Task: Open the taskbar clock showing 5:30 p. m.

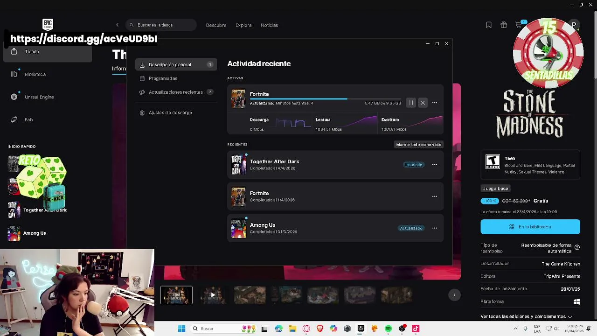Action: tap(574, 329)
